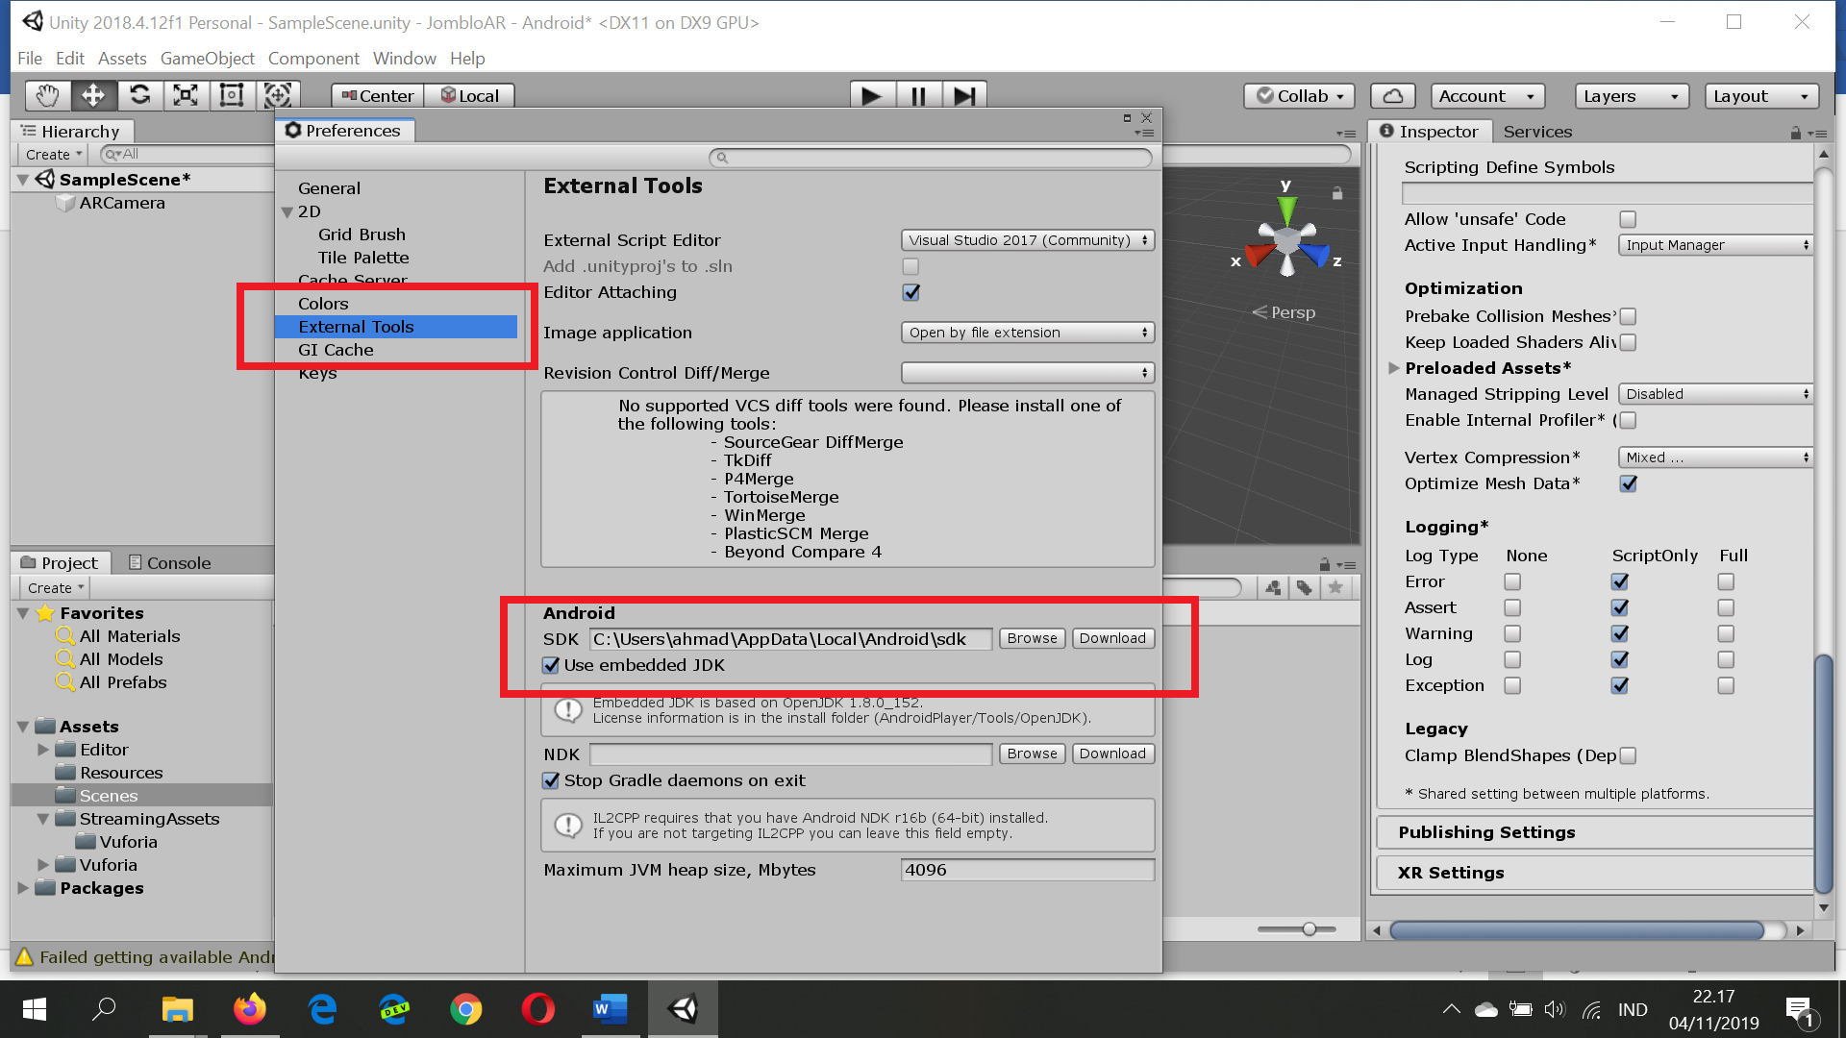Click the warning icon in status bar
The width and height of the screenshot is (1846, 1038).
pos(24,957)
